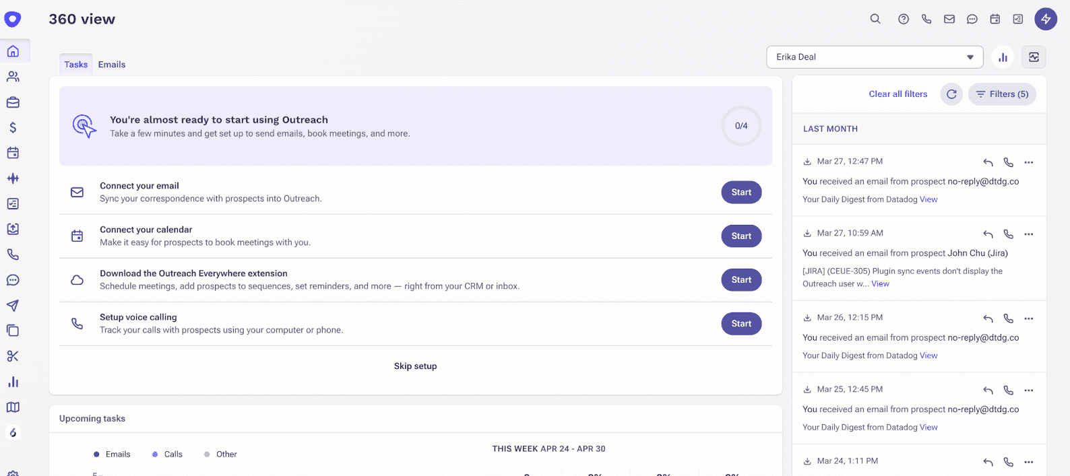Open the ellipsis menu on the John Chu activity
Image resolution: width=1070 pixels, height=476 pixels.
[1028, 234]
